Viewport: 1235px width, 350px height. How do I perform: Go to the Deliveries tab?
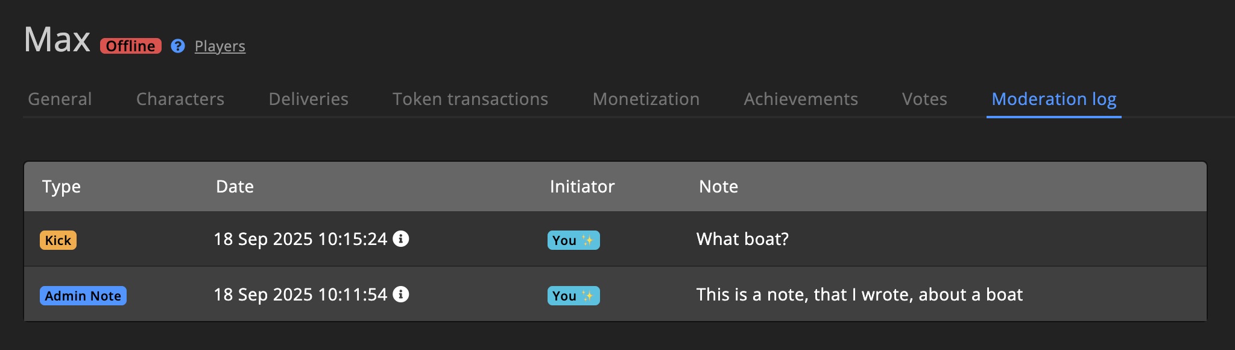[308, 99]
